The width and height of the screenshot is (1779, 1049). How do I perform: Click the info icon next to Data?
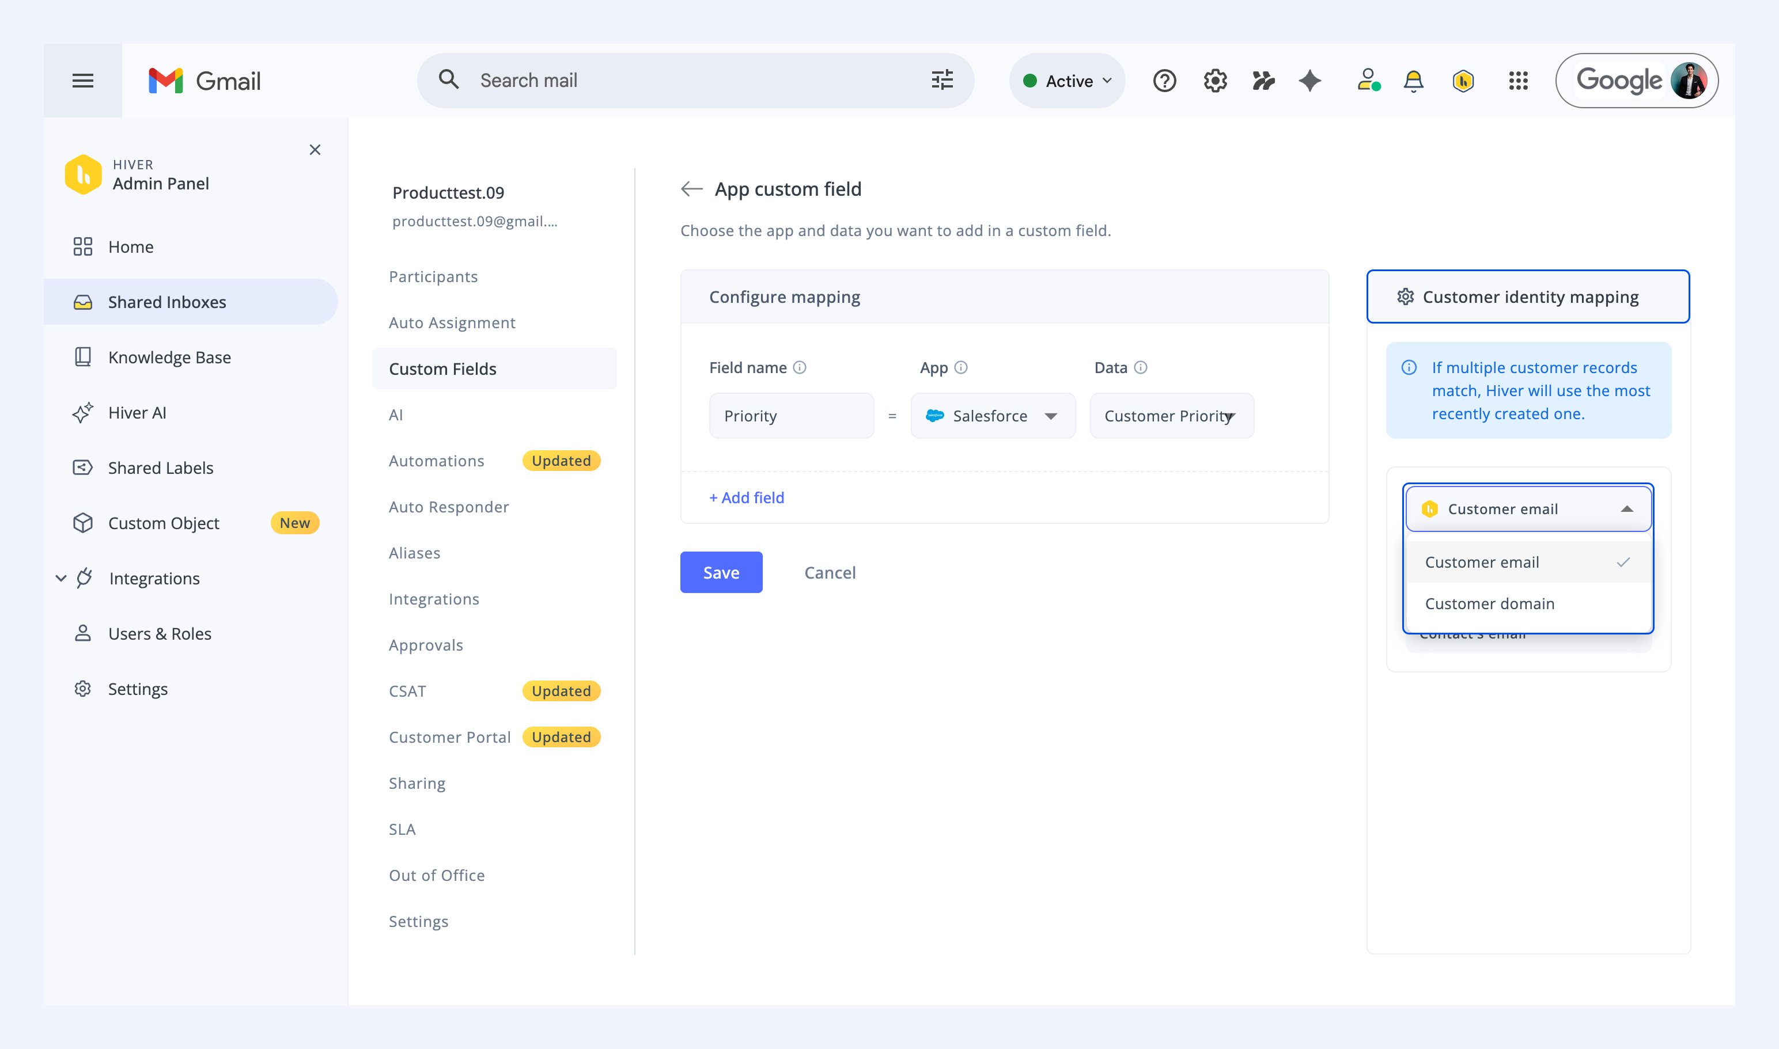point(1140,367)
